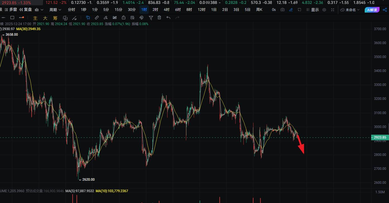Viewport: 389px width, 203px height.
Task: Expand the 周期 period dropdown
Action: point(55,10)
